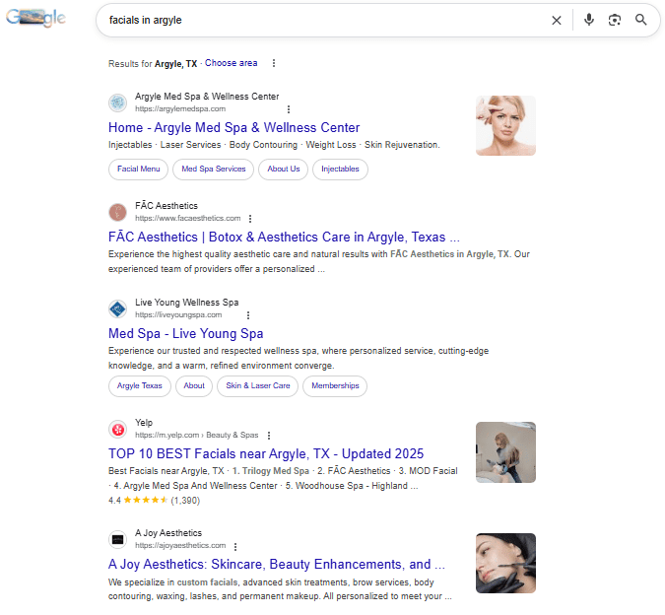Open more options for liveyoungspa.com result
This screenshot has width=665, height=615.
click(248, 315)
